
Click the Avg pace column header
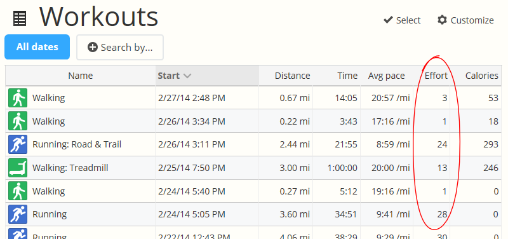[387, 76]
